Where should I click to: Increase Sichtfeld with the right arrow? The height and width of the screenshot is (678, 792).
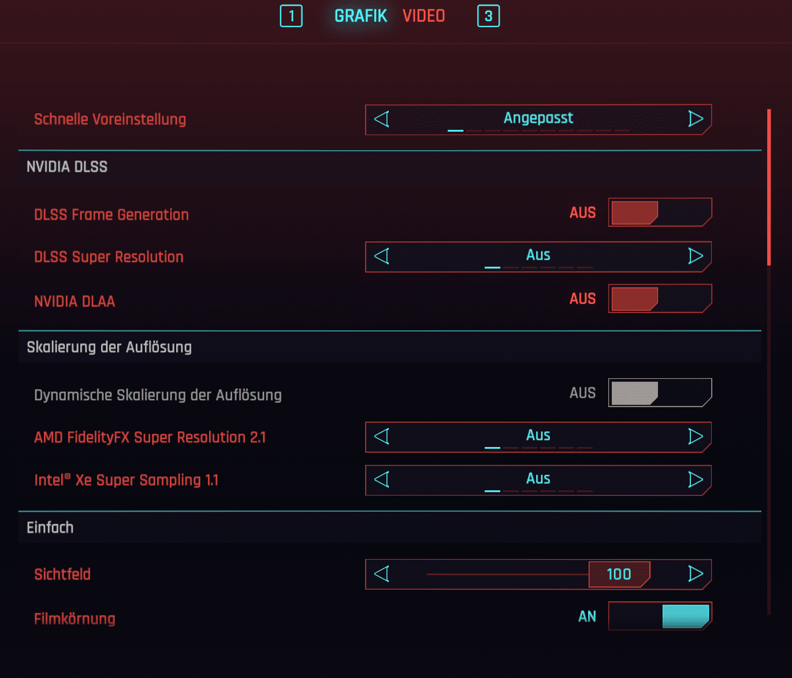pyautogui.click(x=696, y=573)
